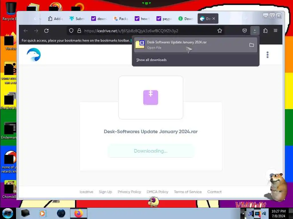Open the DMCA Policy footer link
Screen dimensions: 293x219
pyautogui.click(x=157, y=192)
